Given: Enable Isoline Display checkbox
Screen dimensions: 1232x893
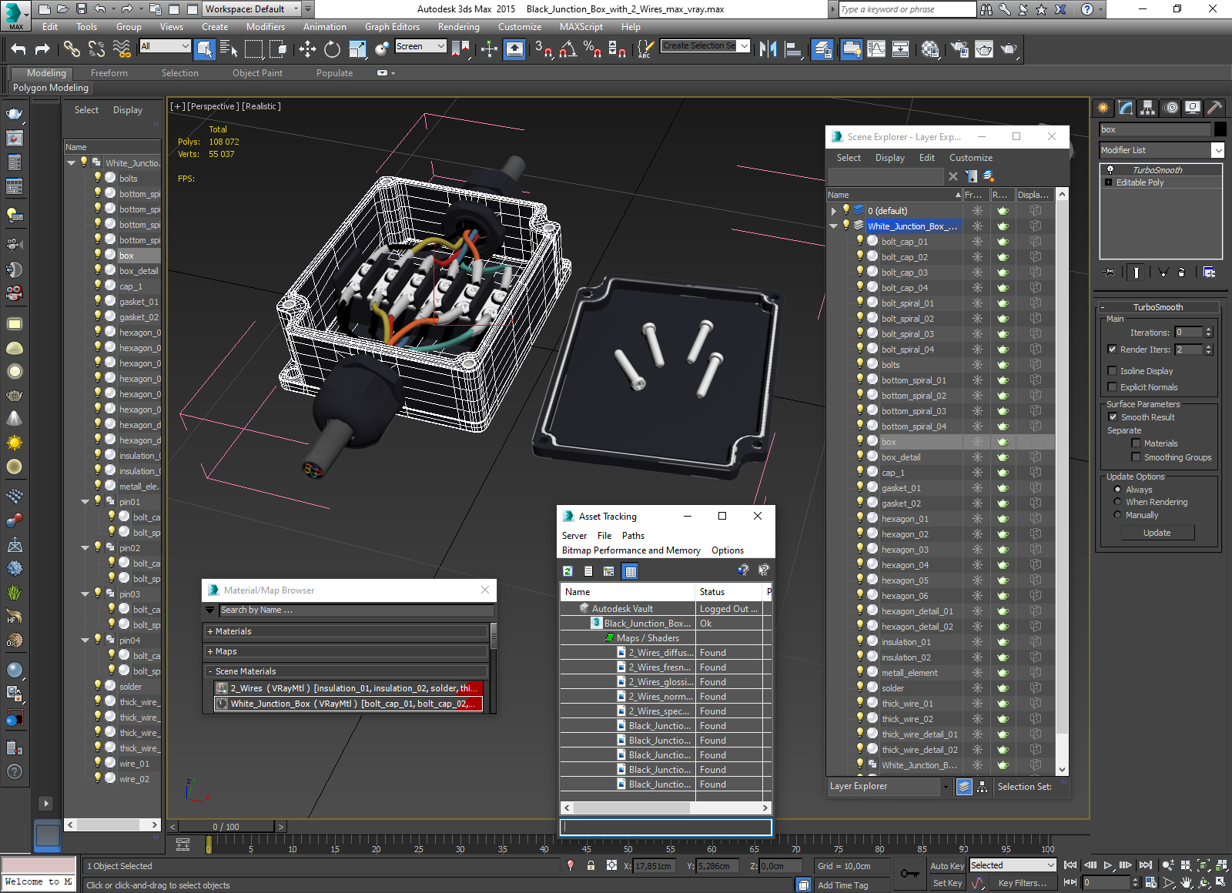Looking at the screenshot, I should (x=1112, y=371).
